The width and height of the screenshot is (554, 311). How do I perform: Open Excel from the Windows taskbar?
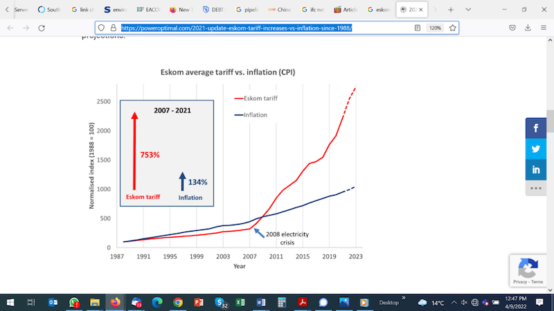tap(240, 302)
